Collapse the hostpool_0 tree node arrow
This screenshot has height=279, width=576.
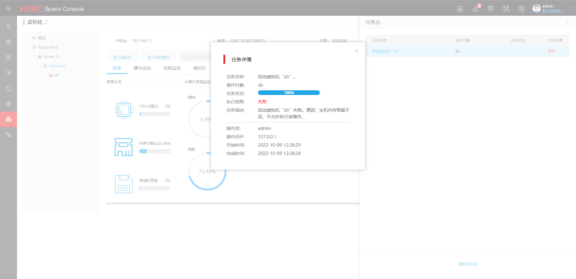click(x=29, y=47)
